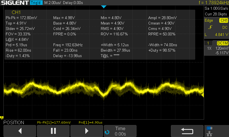The image size is (229, 137).
Task: Click the Delay = -13.98us measurement
Action: click(x=68, y=56)
